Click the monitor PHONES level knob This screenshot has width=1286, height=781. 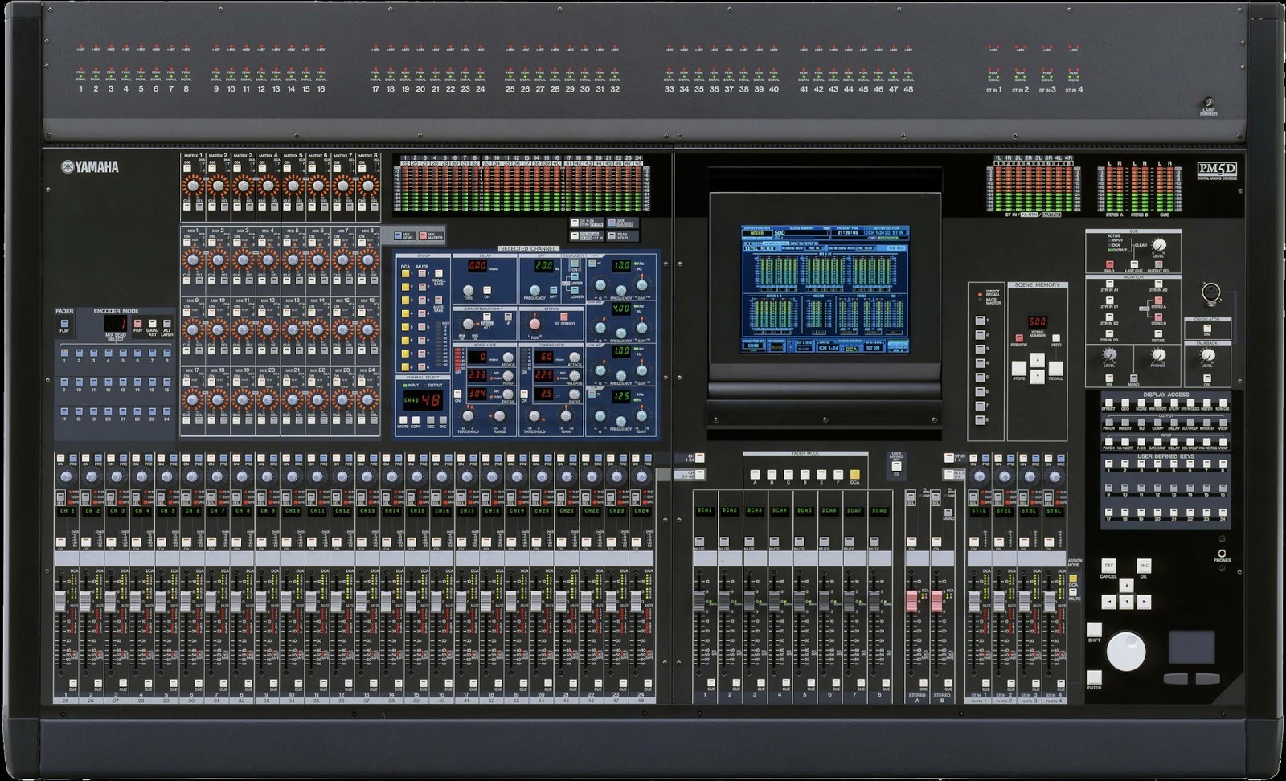point(1158,355)
